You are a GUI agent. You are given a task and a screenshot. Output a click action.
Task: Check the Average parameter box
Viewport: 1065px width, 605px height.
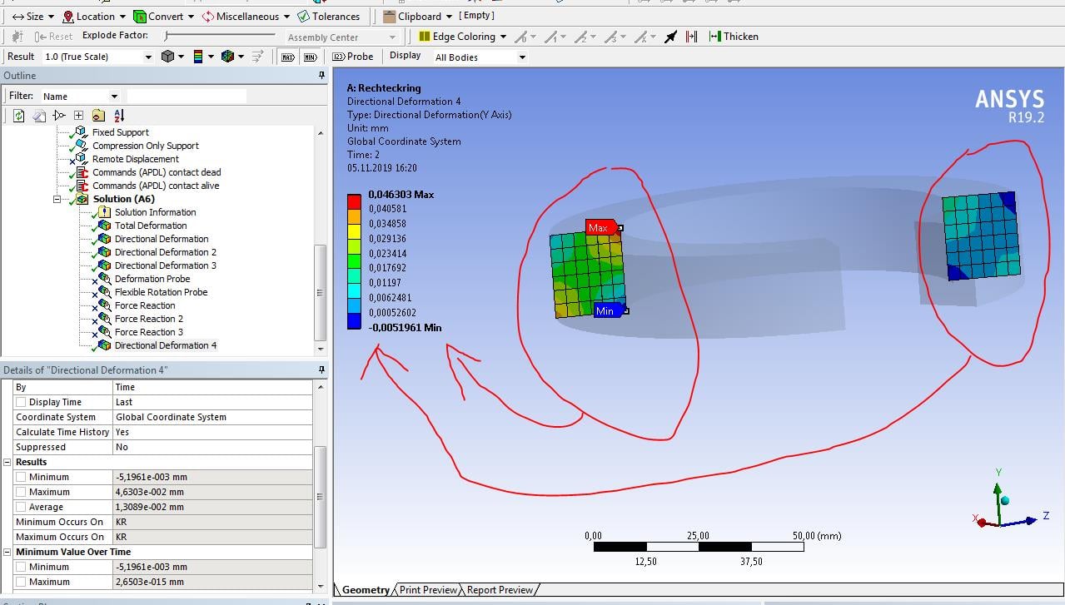tap(21, 507)
